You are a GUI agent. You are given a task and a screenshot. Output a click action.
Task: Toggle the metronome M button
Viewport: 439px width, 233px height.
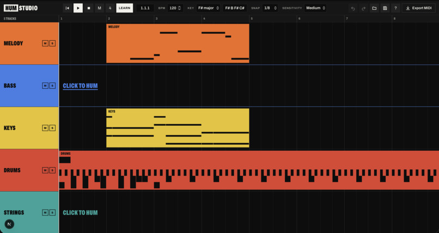(x=99, y=8)
